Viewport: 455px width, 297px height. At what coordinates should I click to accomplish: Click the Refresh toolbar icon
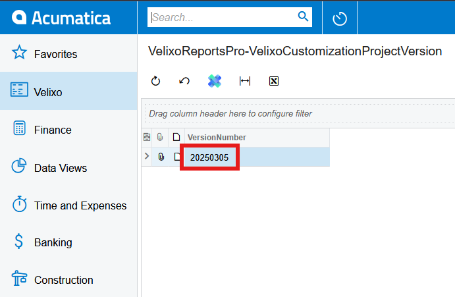point(155,81)
